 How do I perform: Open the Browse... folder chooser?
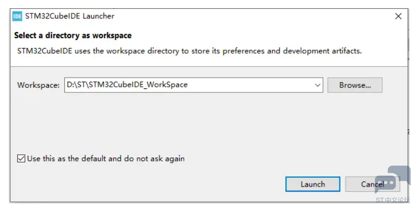(355, 85)
